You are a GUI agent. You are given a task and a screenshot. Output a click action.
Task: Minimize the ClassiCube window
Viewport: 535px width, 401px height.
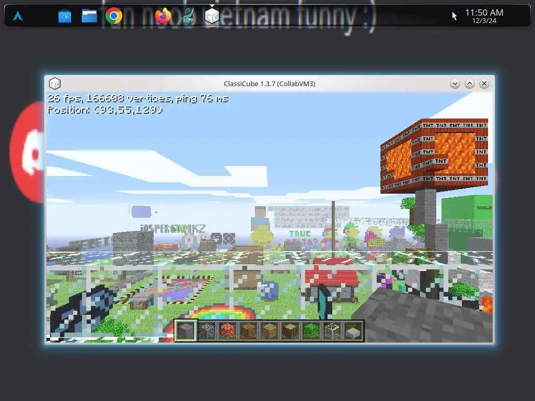[x=455, y=84]
